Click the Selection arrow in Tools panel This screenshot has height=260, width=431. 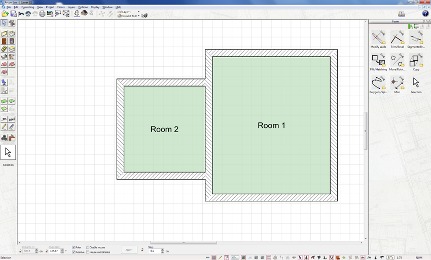pyautogui.click(x=416, y=85)
